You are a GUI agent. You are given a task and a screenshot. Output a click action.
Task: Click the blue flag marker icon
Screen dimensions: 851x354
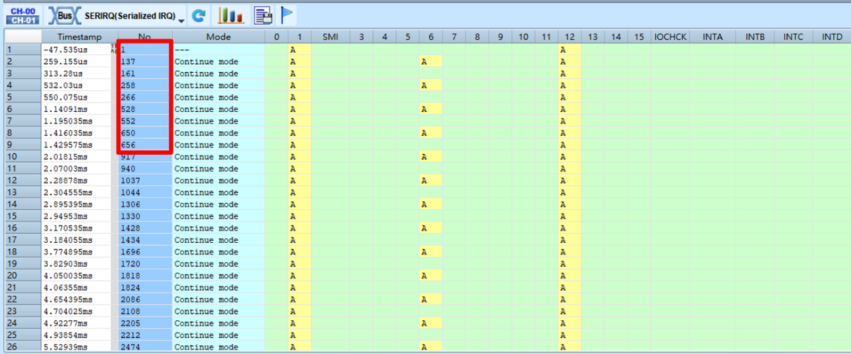point(287,15)
